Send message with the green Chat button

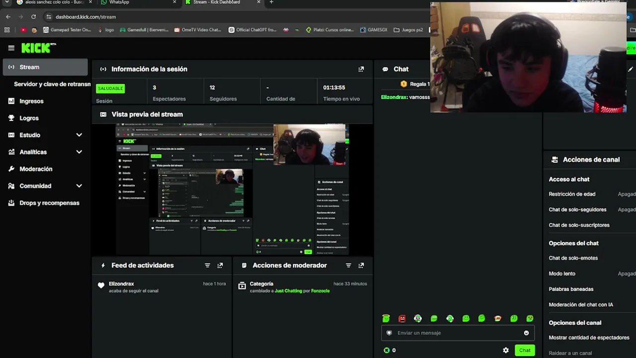[525, 350]
